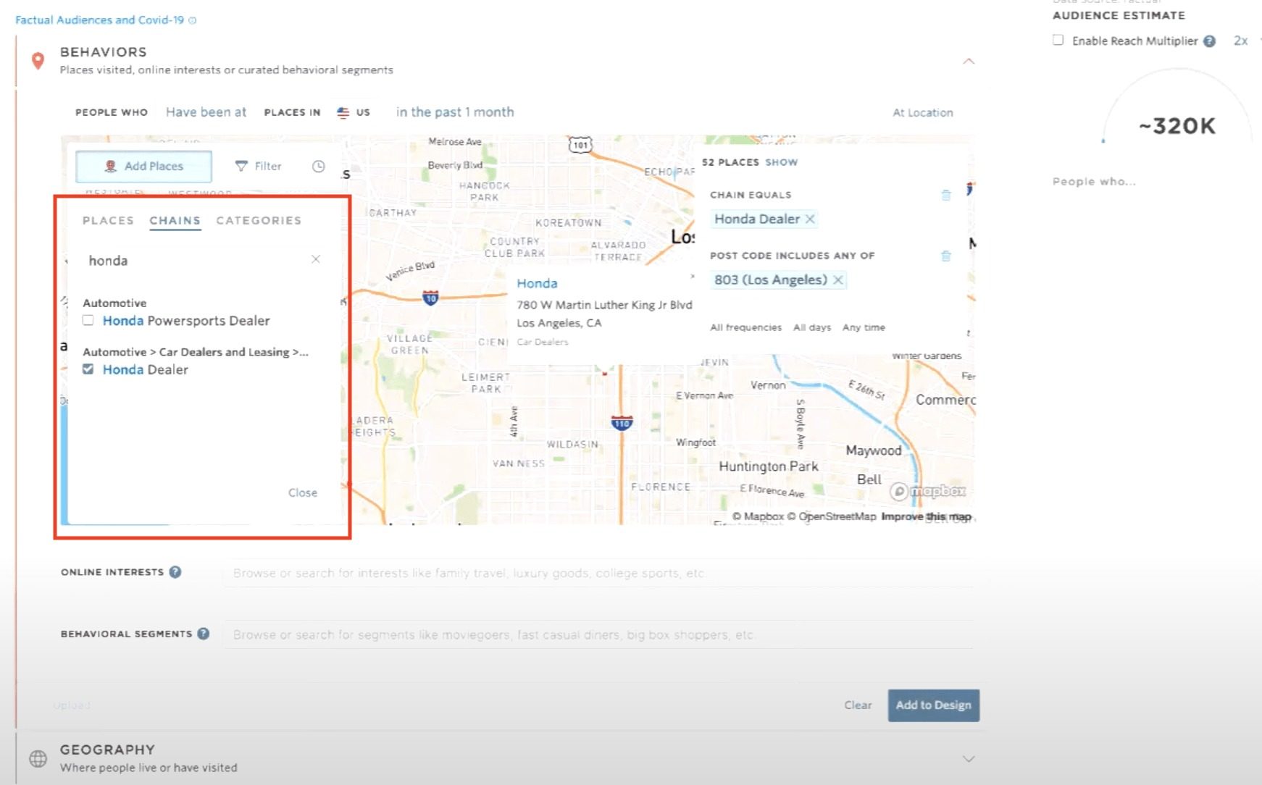Click the Interstate 10 shield on map
1262x785 pixels.
(x=430, y=298)
